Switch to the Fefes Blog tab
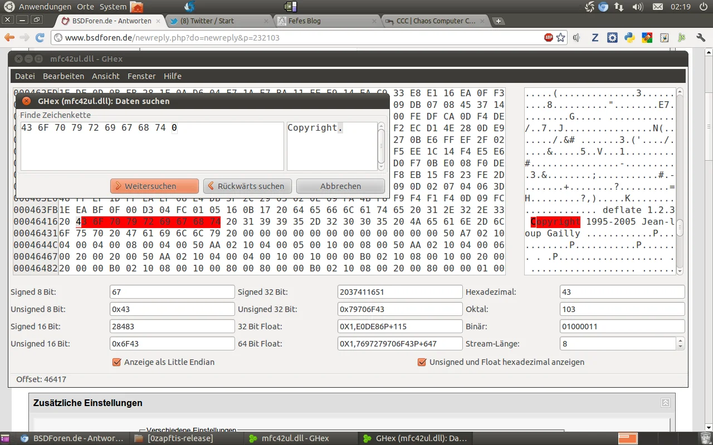 pos(326,21)
